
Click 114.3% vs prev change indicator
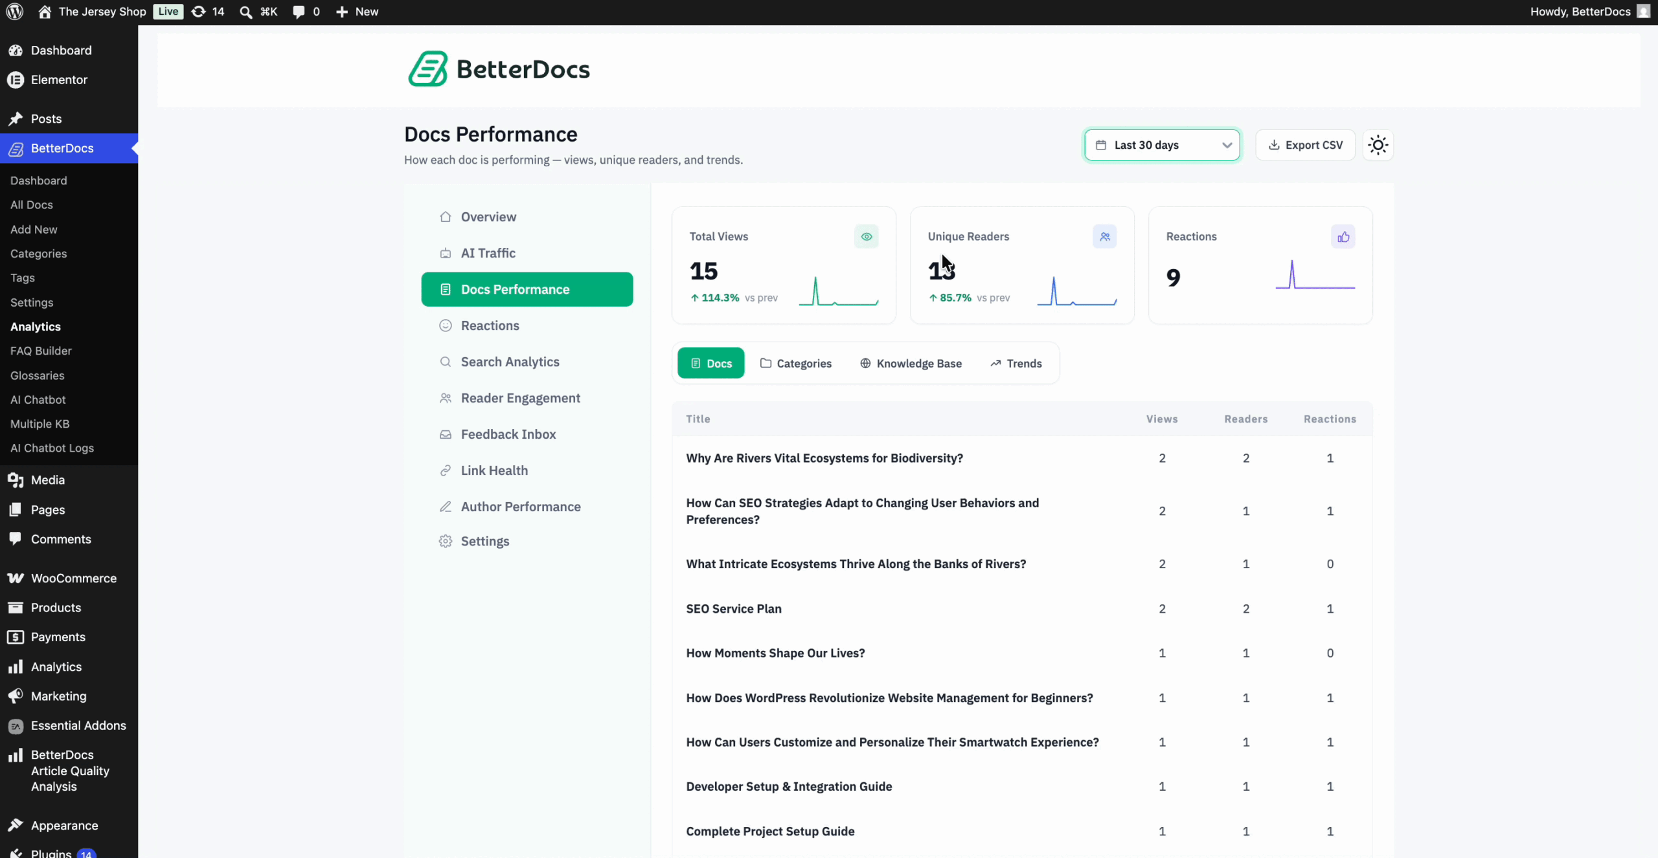click(x=734, y=298)
